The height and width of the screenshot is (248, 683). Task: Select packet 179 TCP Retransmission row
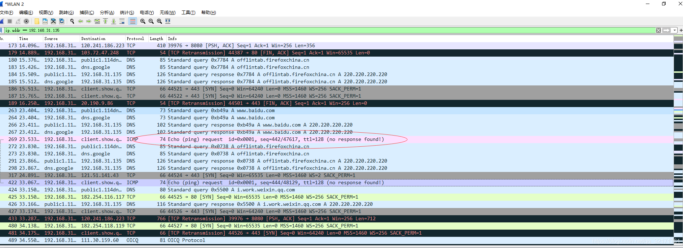pos(337,53)
